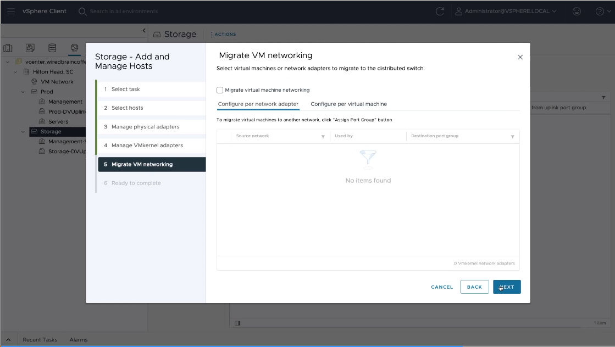Image resolution: width=615 pixels, height=347 pixels.
Task: Enable Migrate virtual machine networking checkbox
Action: (220, 90)
